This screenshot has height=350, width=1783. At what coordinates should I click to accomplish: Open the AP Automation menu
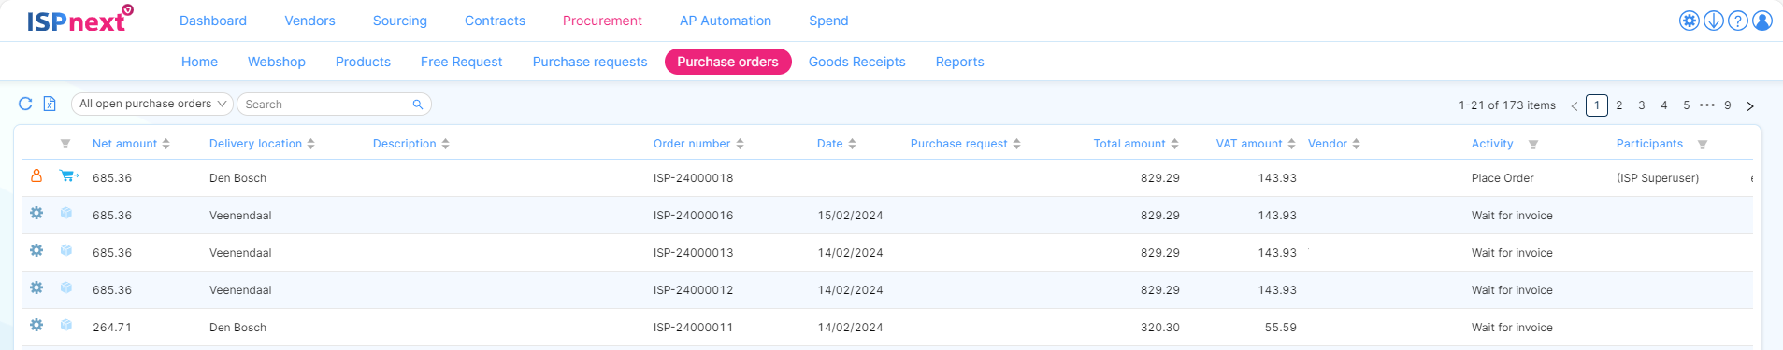pos(726,21)
